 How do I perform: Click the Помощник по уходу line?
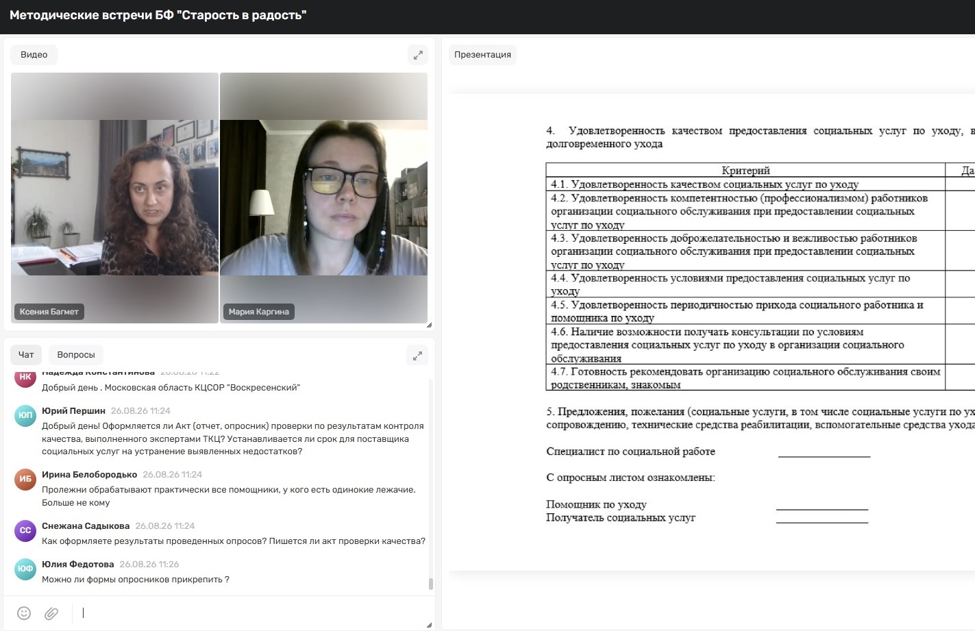pos(596,504)
